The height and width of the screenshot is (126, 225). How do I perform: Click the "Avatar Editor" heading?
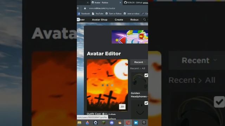pos(104,54)
